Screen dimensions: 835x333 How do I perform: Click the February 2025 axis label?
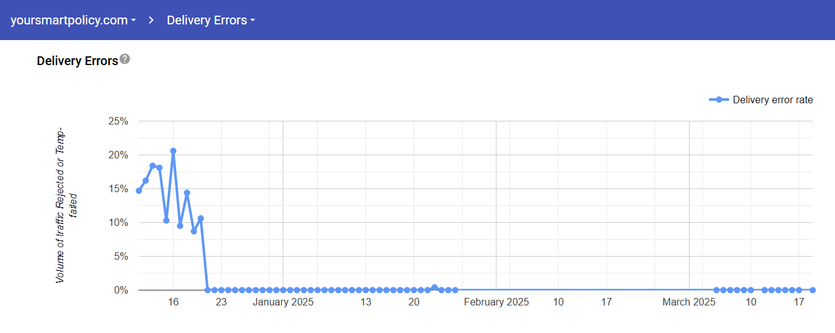pos(496,302)
